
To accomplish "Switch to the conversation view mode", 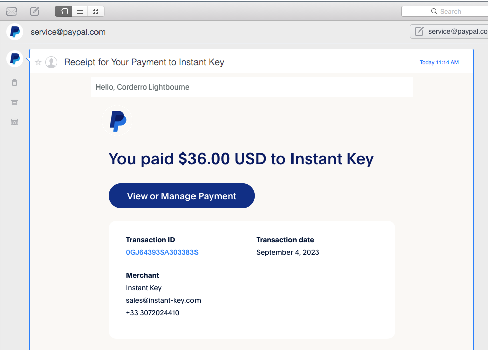I will pyautogui.click(x=64, y=11).
